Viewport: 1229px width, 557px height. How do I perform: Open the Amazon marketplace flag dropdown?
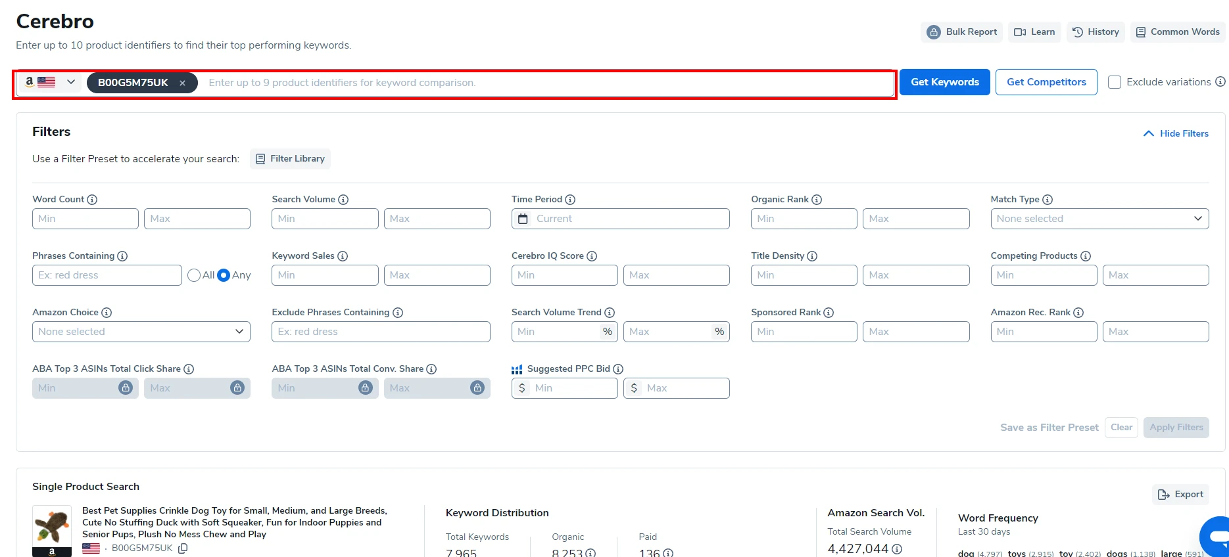point(50,82)
